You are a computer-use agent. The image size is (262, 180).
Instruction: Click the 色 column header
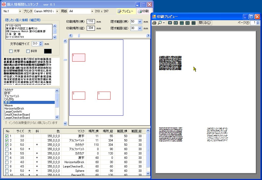tap(51, 131)
